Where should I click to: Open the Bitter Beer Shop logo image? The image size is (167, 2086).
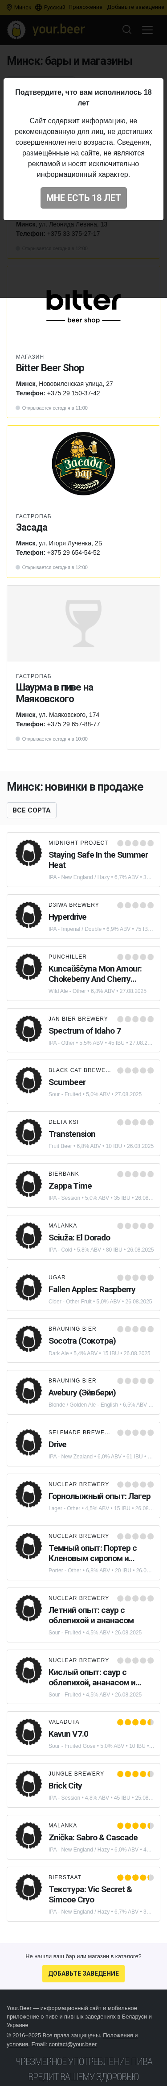(83, 305)
